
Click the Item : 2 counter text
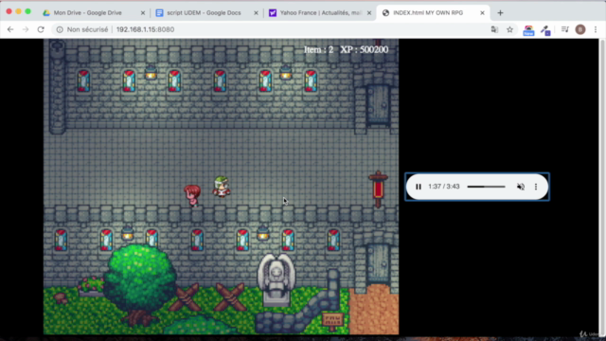318,50
